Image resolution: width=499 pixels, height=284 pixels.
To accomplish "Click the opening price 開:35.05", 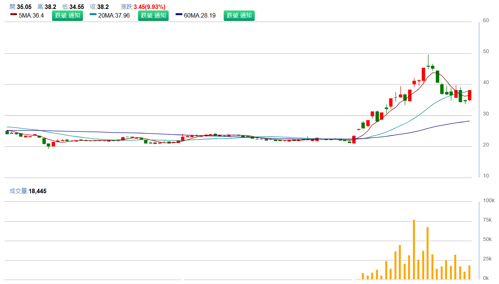I will [x=21, y=7].
